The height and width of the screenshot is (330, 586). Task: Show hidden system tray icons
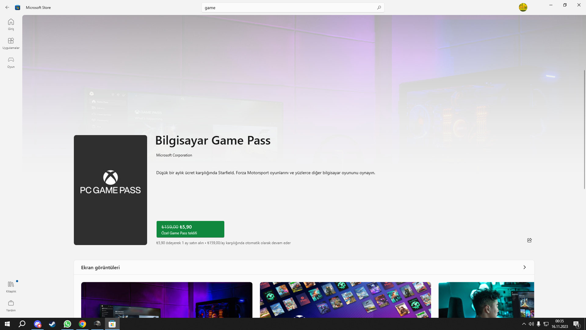click(x=524, y=324)
